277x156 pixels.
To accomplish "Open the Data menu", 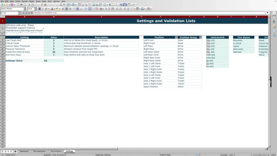I will (x=44, y=1).
